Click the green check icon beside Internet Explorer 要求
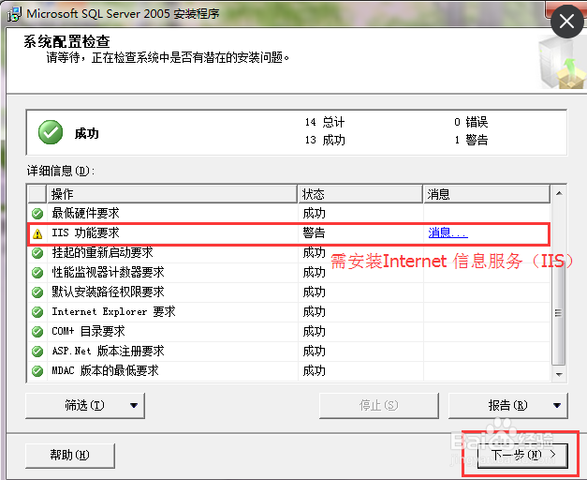Image resolution: width=587 pixels, height=480 pixels. (37, 312)
